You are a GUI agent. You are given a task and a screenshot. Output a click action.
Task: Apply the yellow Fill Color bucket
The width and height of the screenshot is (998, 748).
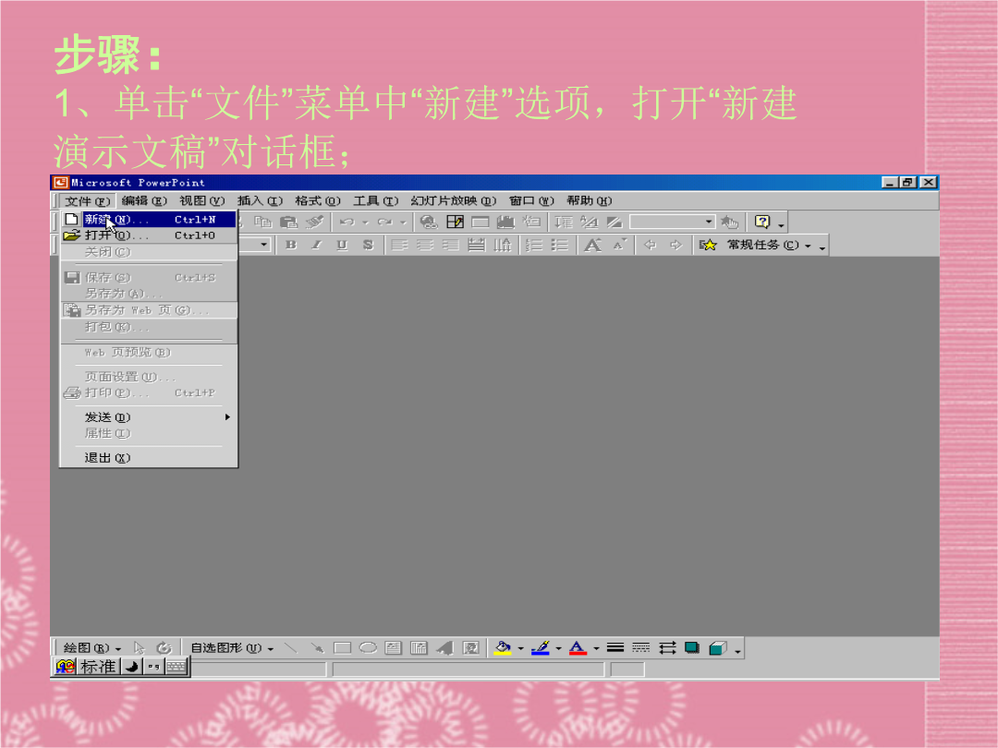[x=504, y=648]
